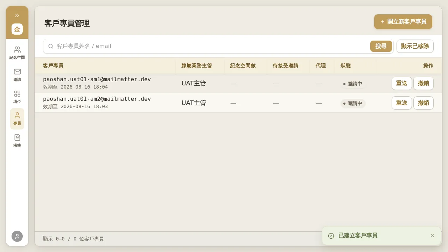Click the 搜尋 button

(381, 46)
